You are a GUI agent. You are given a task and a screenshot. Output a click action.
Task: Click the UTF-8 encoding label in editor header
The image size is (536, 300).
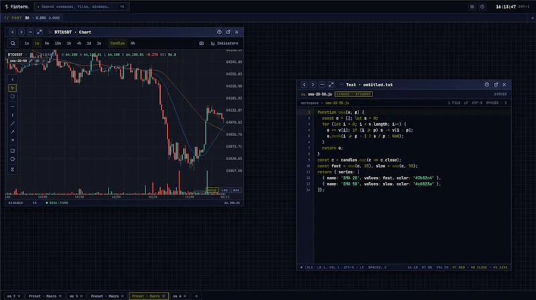click(477, 103)
